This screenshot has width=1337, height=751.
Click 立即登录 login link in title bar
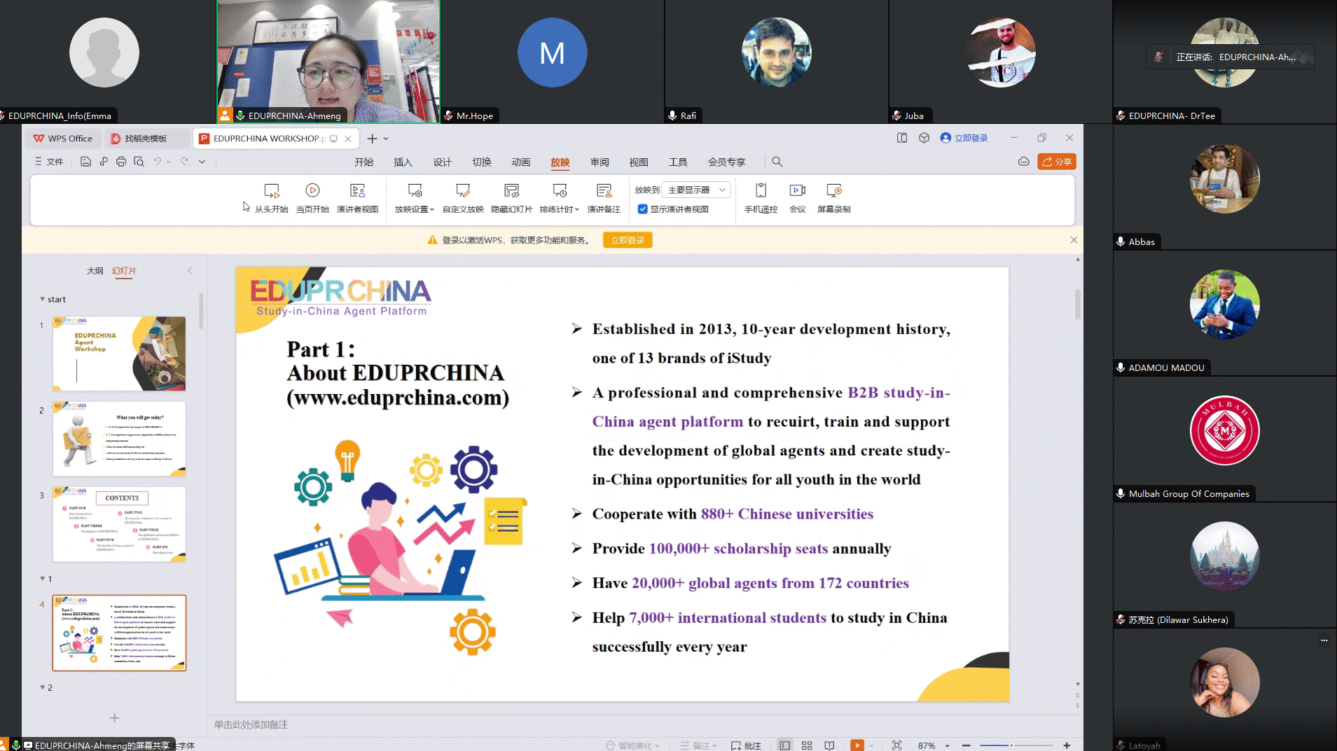[964, 138]
